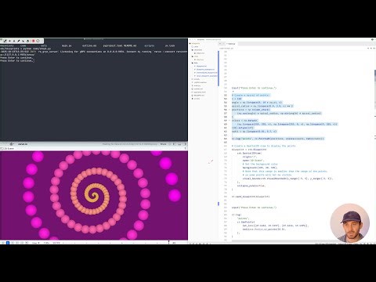
Task: Click the highlighted blue playback control button
Action: (x=8, y=243)
